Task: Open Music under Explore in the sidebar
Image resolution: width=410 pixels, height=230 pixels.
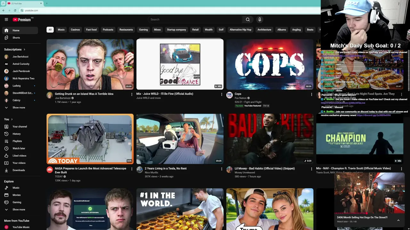Action: click(20, 188)
